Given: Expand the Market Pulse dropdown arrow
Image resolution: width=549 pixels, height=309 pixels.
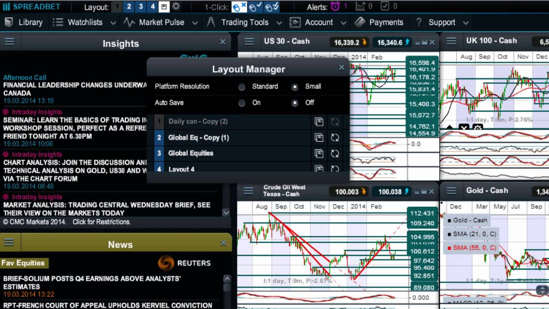Looking at the screenshot, I should click(195, 23).
